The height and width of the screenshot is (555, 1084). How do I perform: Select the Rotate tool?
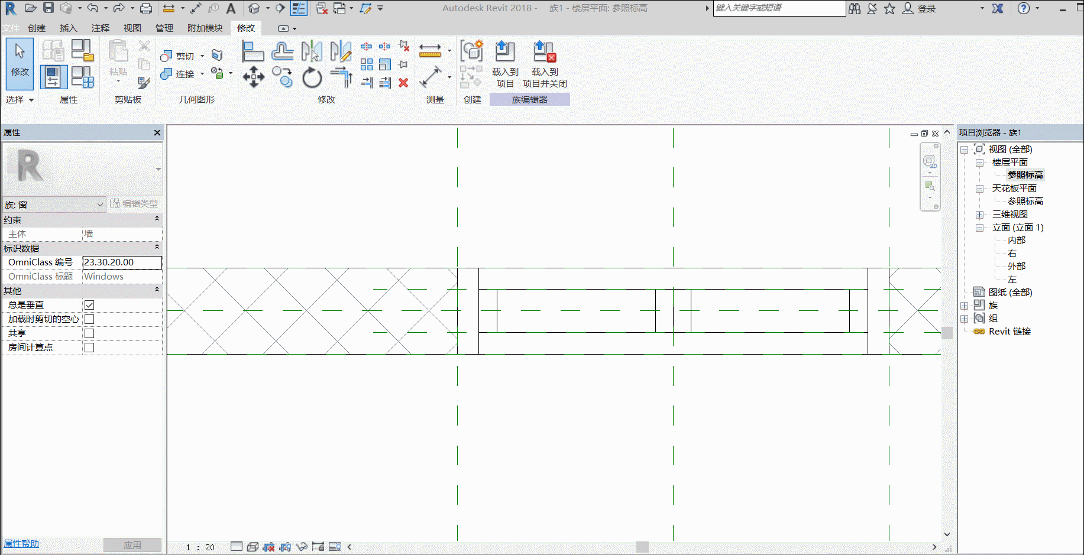312,77
